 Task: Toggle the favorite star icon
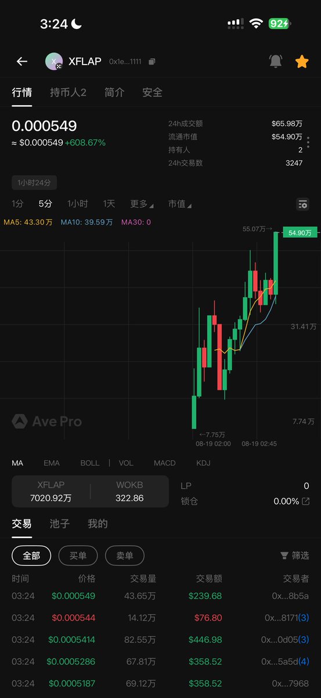click(302, 62)
